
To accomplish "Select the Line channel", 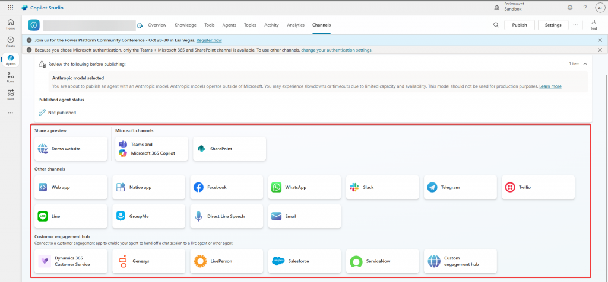I will [x=71, y=216].
